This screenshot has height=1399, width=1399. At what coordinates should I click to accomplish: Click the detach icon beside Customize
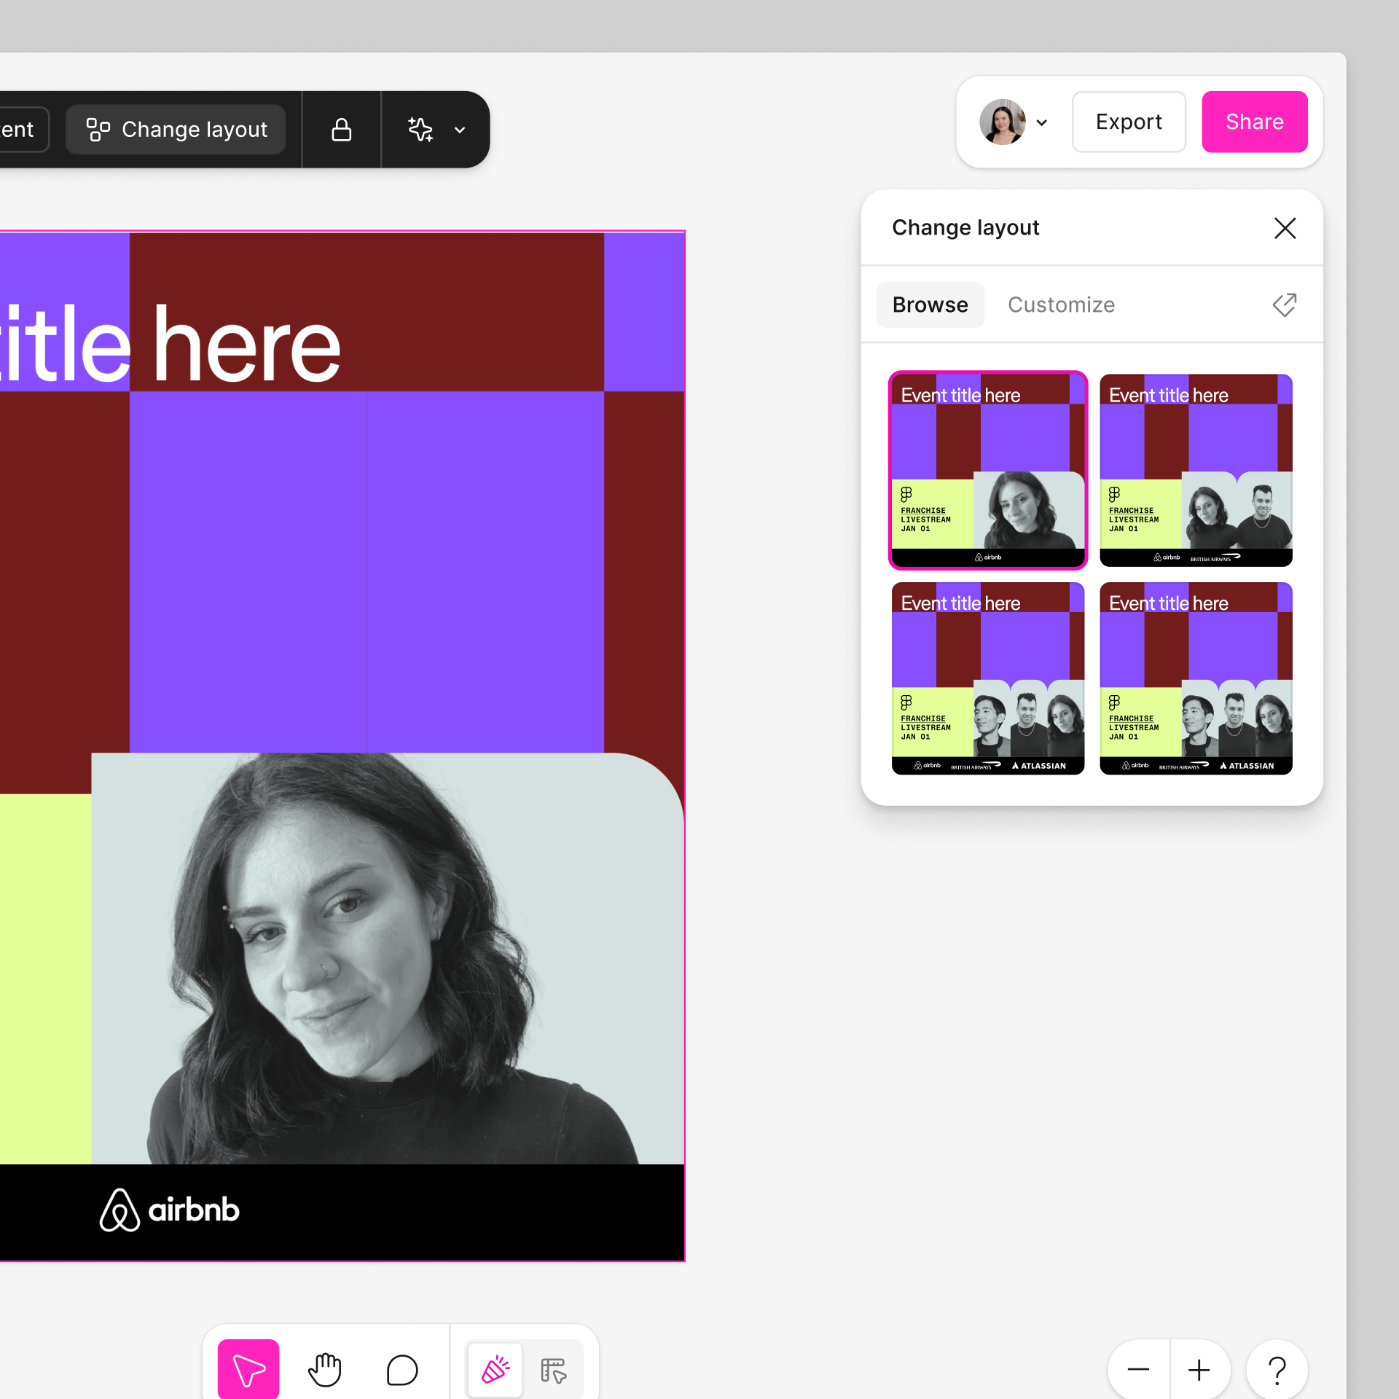[1285, 305]
